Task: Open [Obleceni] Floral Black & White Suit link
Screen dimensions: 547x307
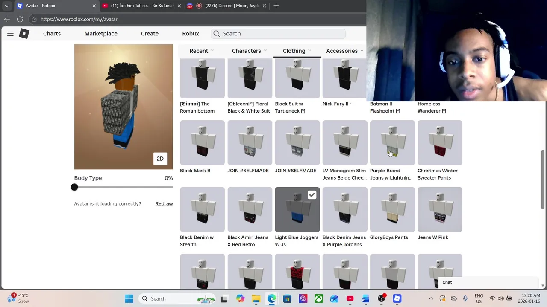Action: click(249, 107)
